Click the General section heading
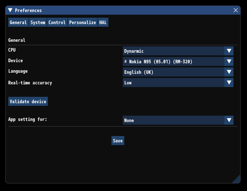The height and width of the screenshot is (191, 247). [x=17, y=40]
